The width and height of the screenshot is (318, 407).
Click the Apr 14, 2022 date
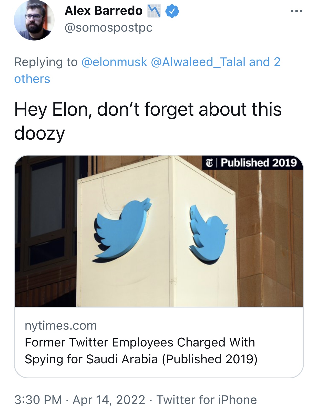click(x=109, y=400)
